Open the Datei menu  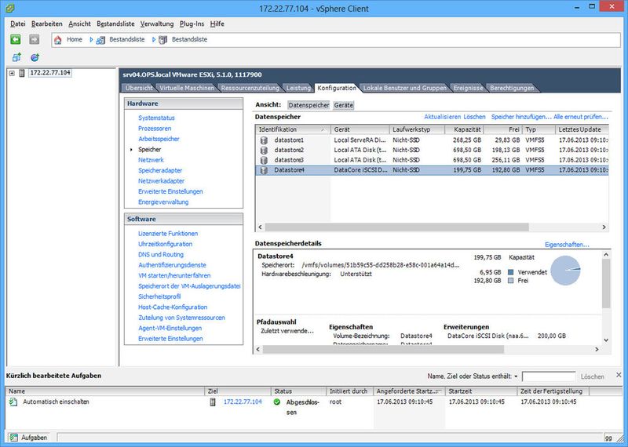click(x=17, y=24)
